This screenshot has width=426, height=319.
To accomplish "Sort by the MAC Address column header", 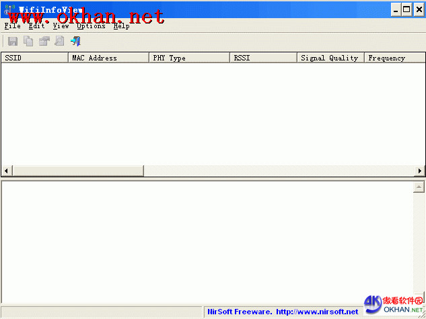I will click(108, 58).
